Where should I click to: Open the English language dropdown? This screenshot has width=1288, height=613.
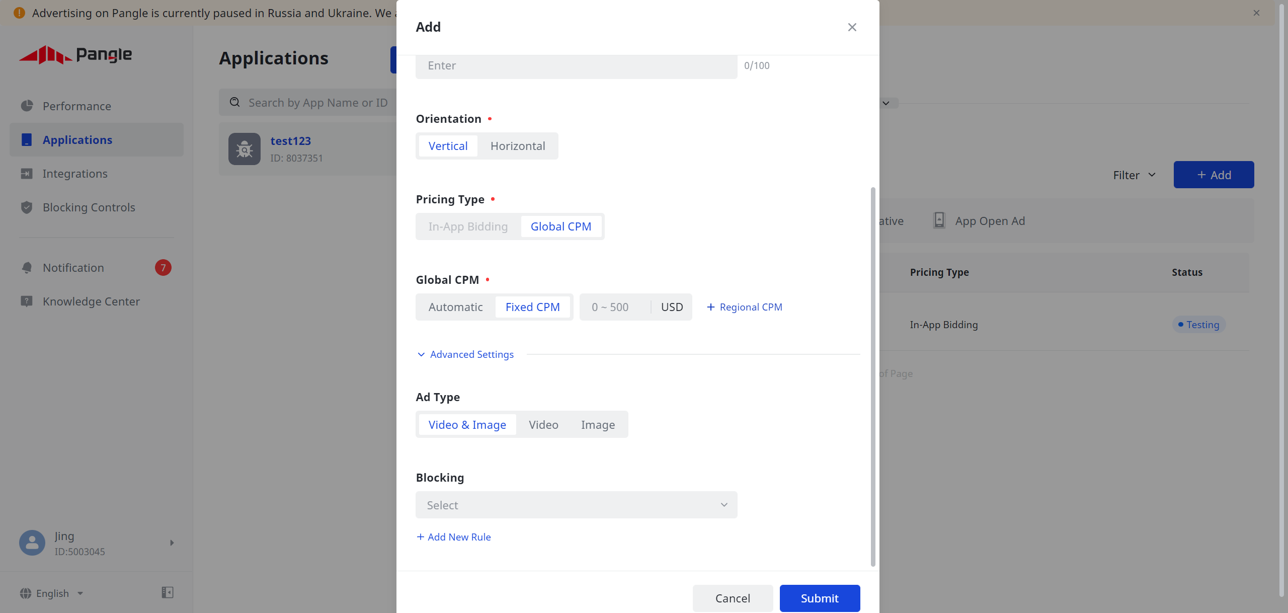click(x=52, y=593)
